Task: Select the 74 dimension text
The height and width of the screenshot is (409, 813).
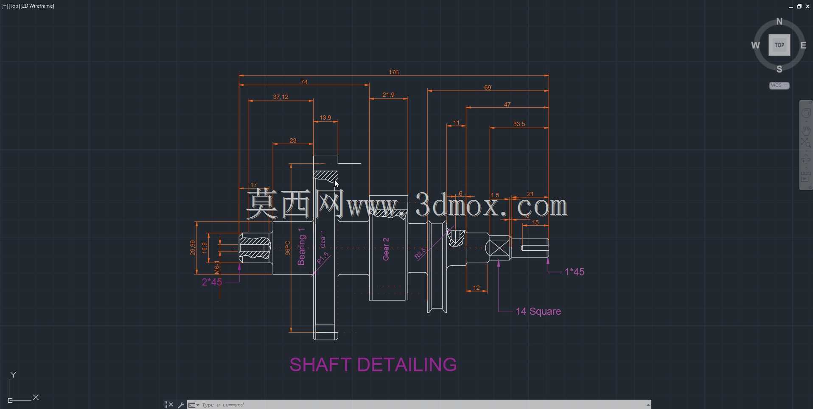Action: point(304,82)
